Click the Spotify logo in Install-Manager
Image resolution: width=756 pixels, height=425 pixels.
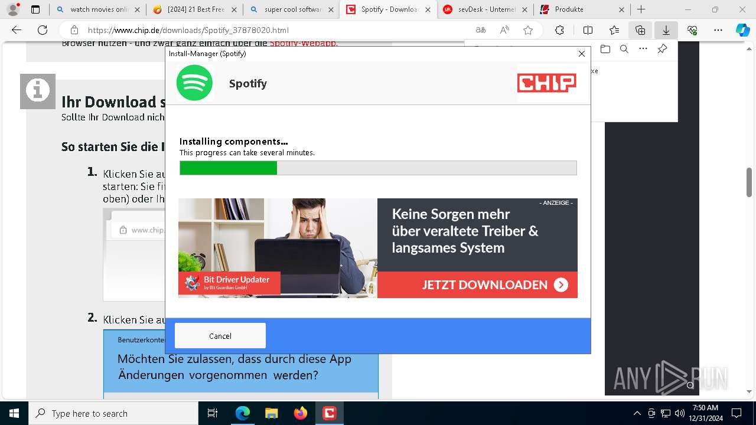coord(194,83)
